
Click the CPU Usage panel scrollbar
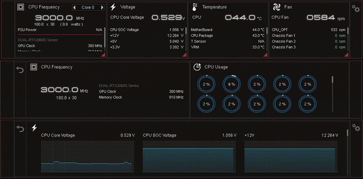[x=333, y=94]
